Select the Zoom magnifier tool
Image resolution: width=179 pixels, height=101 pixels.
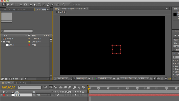12,4
